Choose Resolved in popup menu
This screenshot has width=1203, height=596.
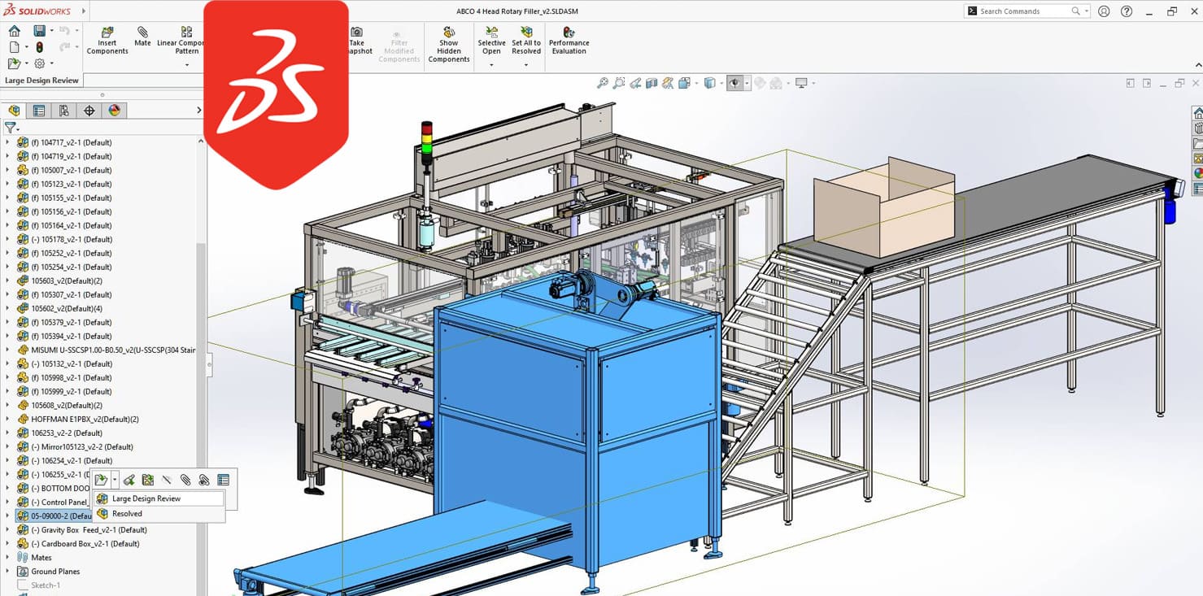pyautogui.click(x=159, y=514)
